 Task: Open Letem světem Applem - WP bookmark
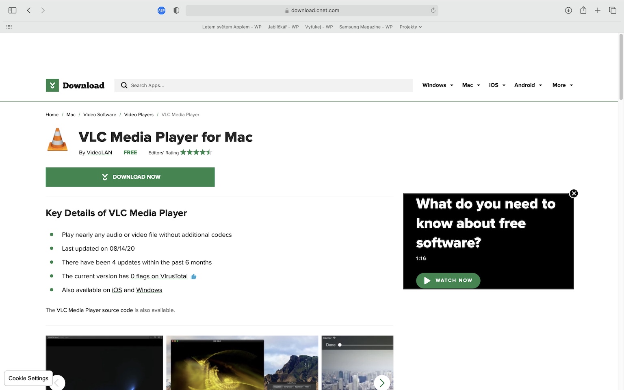pyautogui.click(x=232, y=27)
